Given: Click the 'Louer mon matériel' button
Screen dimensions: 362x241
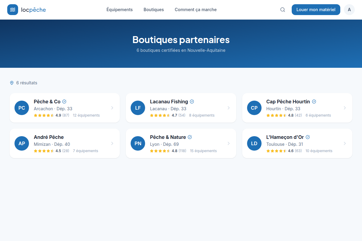Looking at the screenshot, I should click(316, 10).
